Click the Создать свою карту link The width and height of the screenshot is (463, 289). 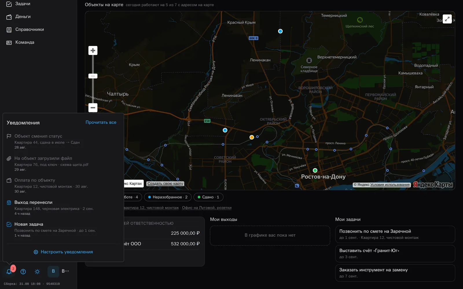pyautogui.click(x=165, y=183)
